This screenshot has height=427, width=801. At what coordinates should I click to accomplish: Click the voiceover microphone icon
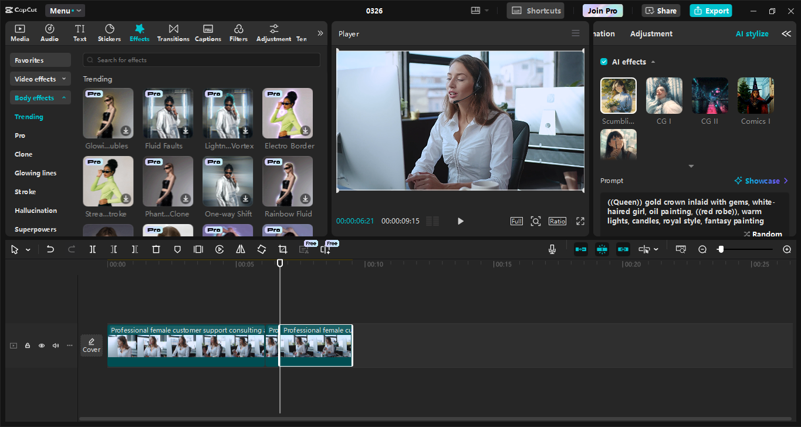click(x=552, y=249)
